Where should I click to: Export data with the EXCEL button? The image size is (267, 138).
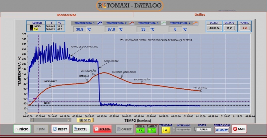pos(81,129)
